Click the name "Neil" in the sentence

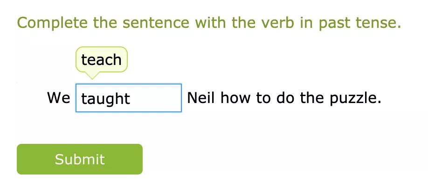pyautogui.click(x=201, y=98)
